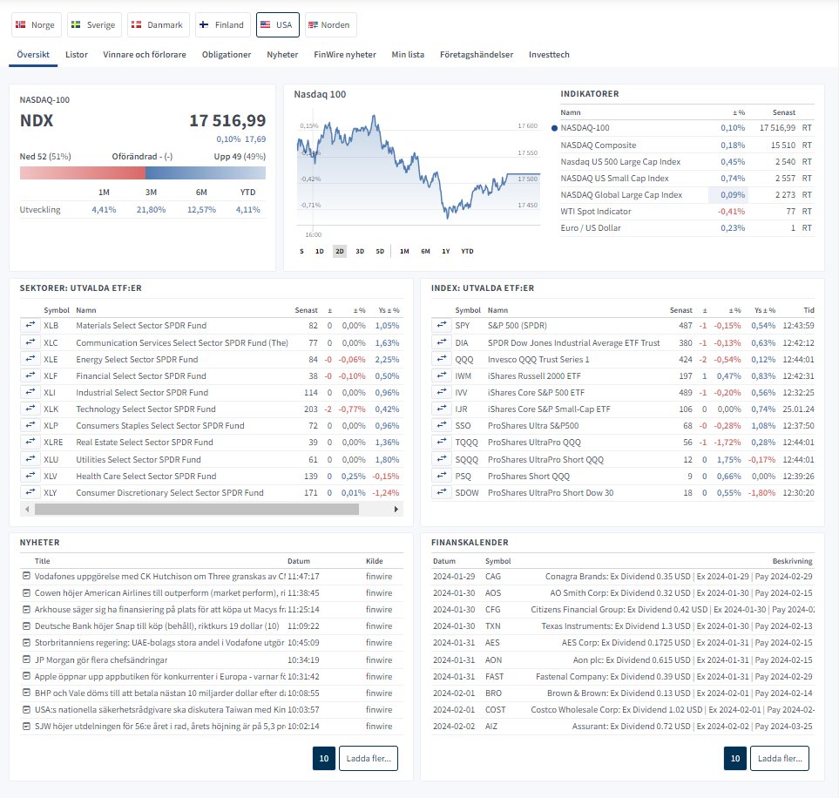839x798 pixels.
Task: Switch to the Listor tab
Action: pyautogui.click(x=77, y=55)
